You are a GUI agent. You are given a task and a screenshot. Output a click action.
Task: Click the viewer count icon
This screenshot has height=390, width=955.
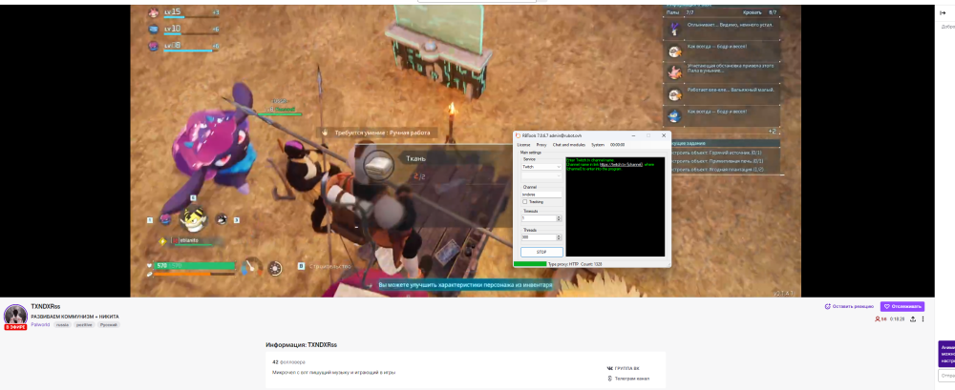(879, 319)
